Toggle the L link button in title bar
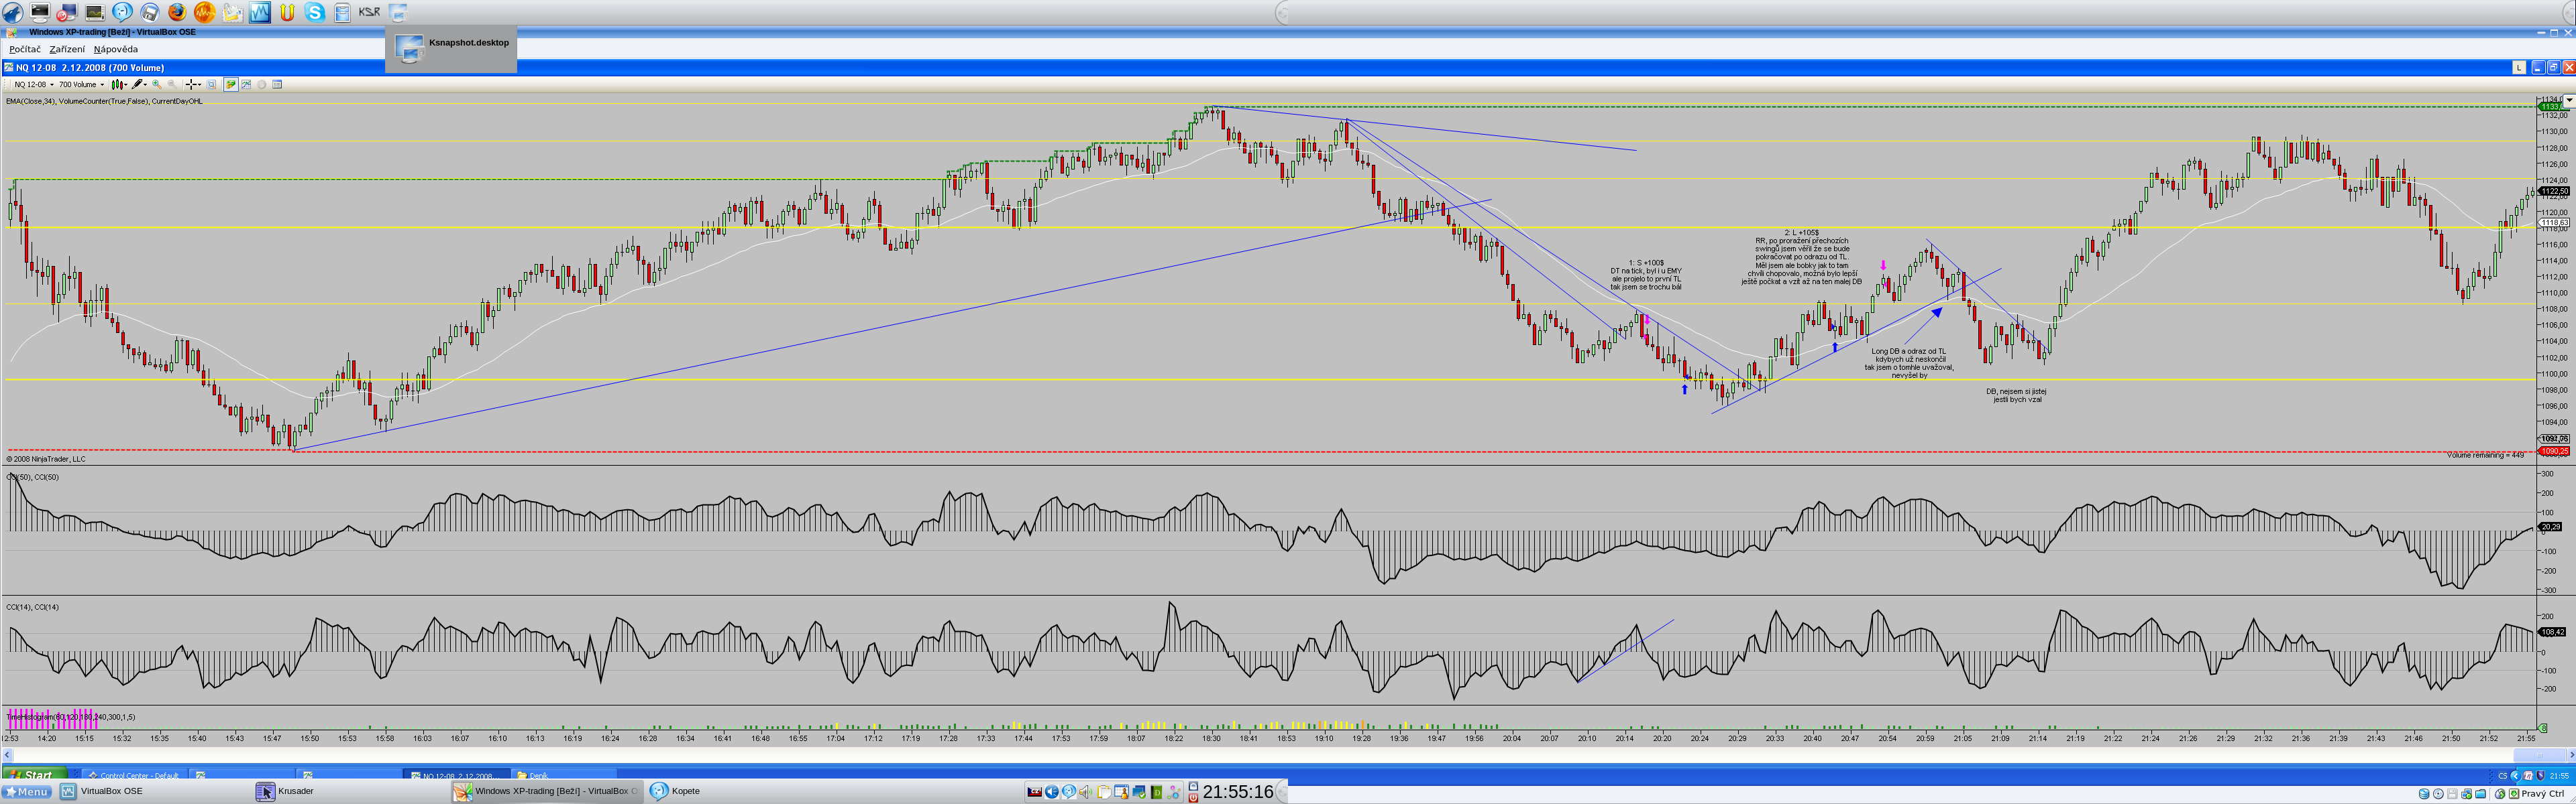2576x804 pixels. pos(2519,67)
